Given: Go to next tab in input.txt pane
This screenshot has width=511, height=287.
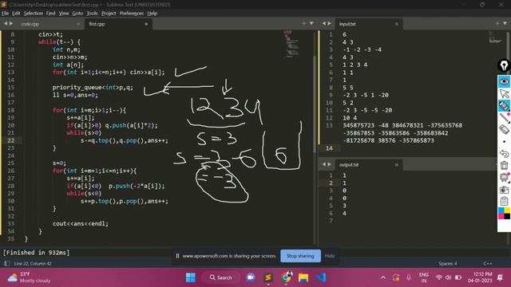Looking at the screenshot, I should [x=329, y=23].
